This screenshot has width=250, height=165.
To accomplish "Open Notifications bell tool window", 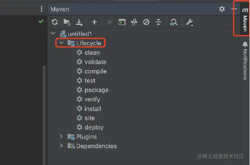I will coord(245,61).
